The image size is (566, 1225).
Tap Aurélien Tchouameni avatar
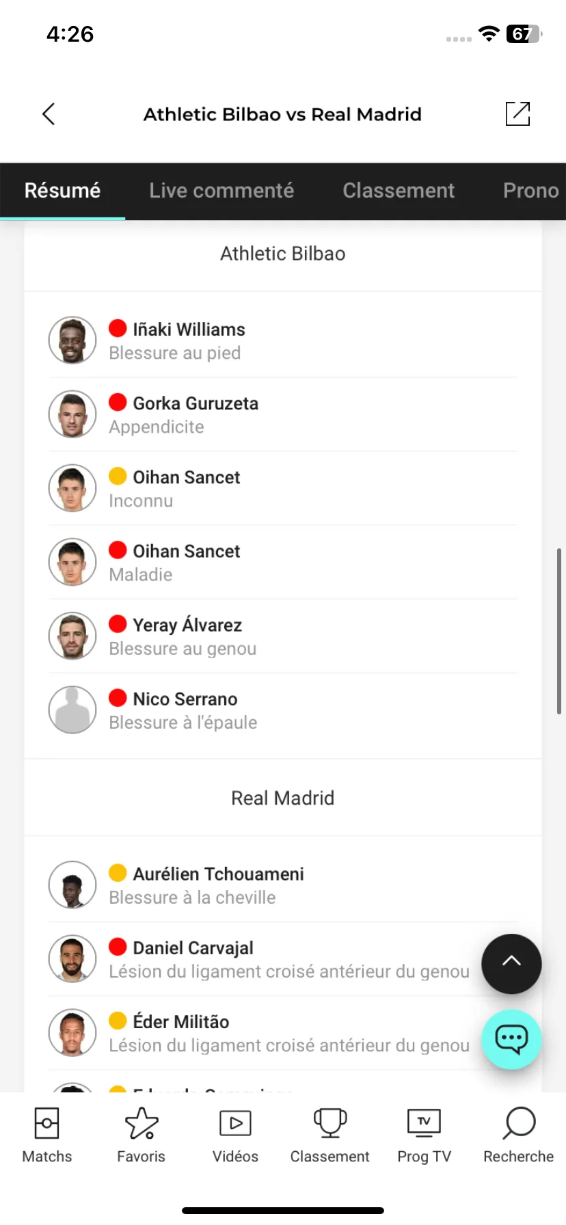coord(72,885)
